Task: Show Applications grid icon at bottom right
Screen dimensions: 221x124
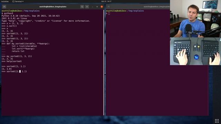Action: pos(217,121)
